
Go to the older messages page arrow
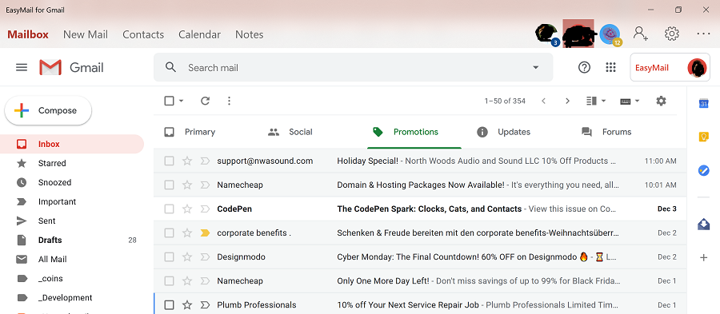(x=567, y=101)
